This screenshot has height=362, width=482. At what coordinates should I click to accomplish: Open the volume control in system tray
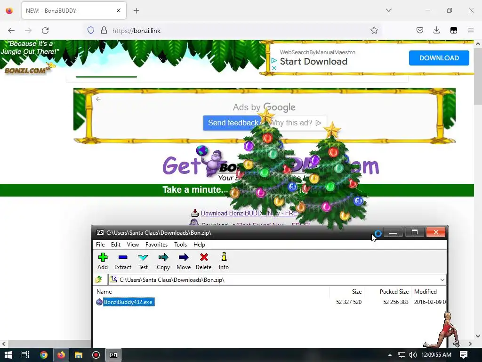412,355
